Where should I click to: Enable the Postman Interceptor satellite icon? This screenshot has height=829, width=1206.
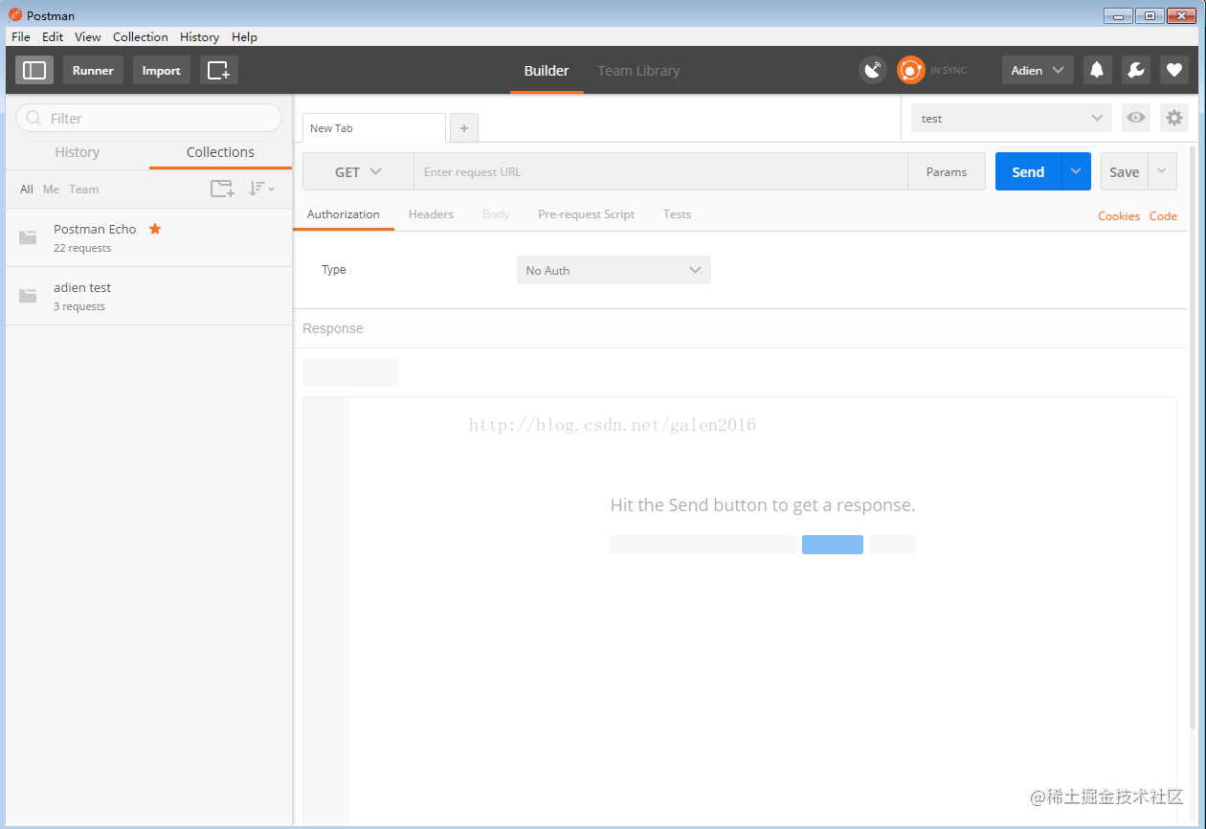(872, 70)
